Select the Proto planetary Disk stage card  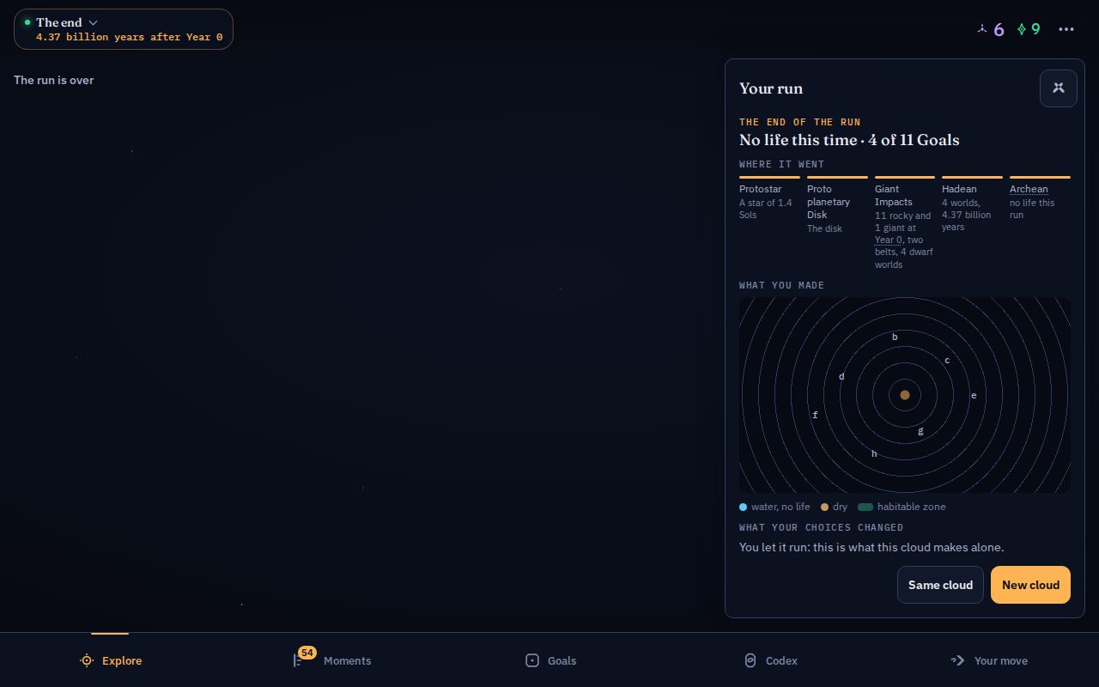click(837, 205)
